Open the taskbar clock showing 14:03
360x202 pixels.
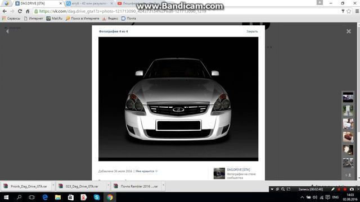350,197
